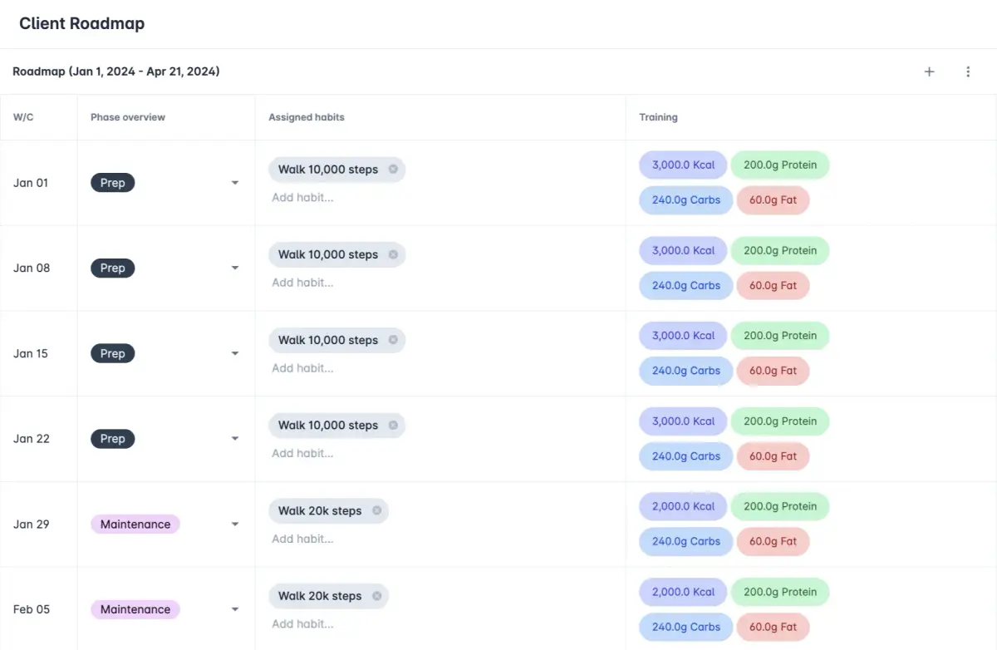This screenshot has width=997, height=650.
Task: Select the Prep badge on the Jan 22 row
Action: (x=112, y=438)
